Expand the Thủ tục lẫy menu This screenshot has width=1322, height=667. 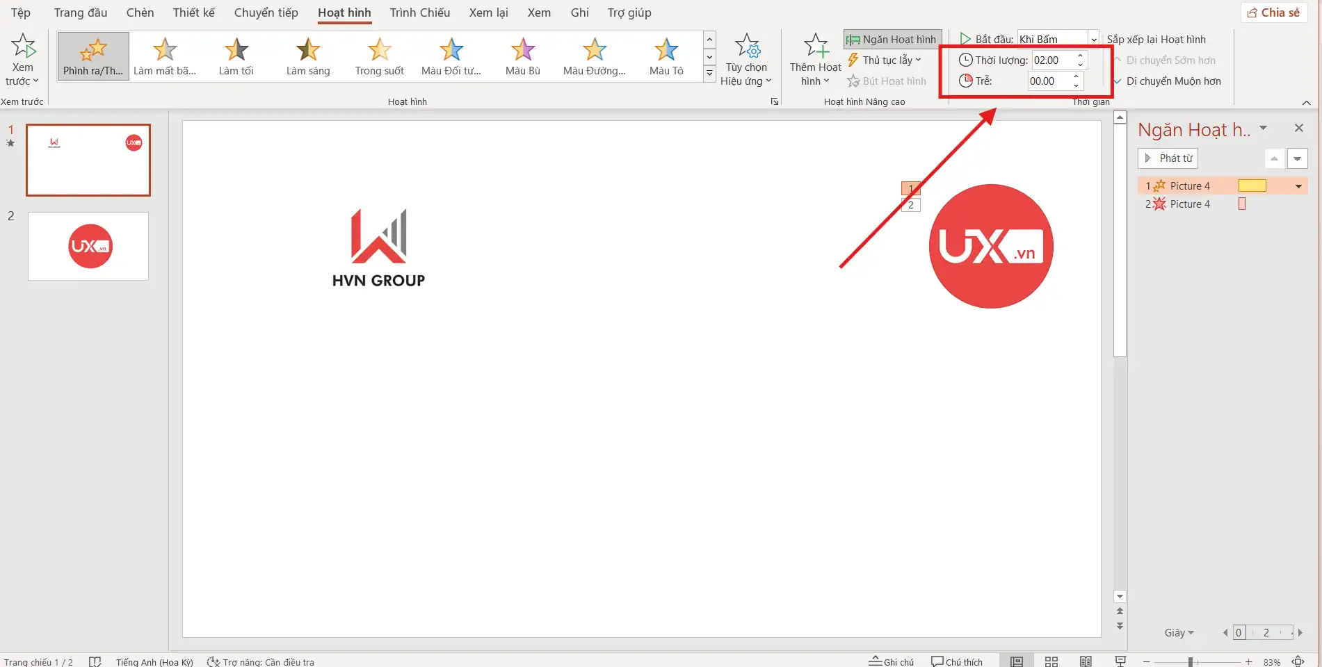point(885,60)
